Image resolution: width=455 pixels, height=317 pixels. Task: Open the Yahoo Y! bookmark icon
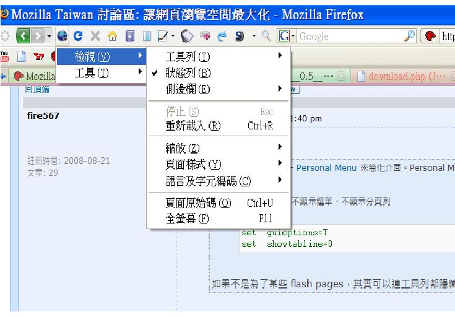click(x=38, y=56)
